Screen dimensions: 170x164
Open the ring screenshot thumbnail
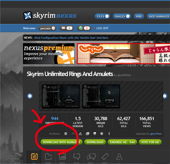101,96
